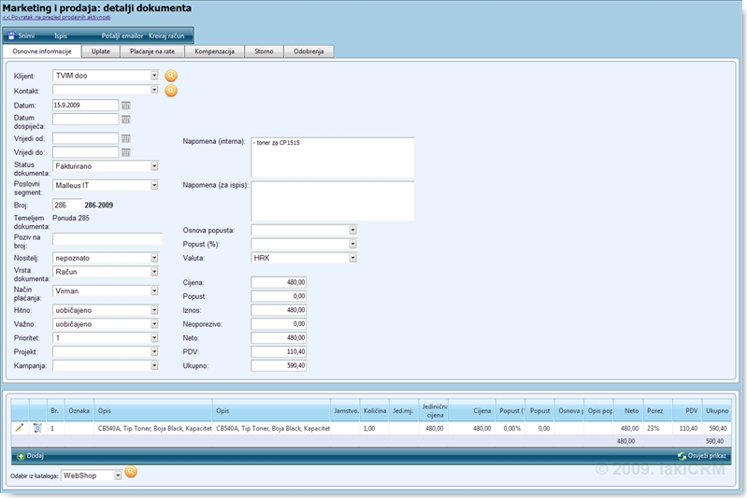
Task: Click the pencil edit icon in row 1
Action: tap(20, 428)
